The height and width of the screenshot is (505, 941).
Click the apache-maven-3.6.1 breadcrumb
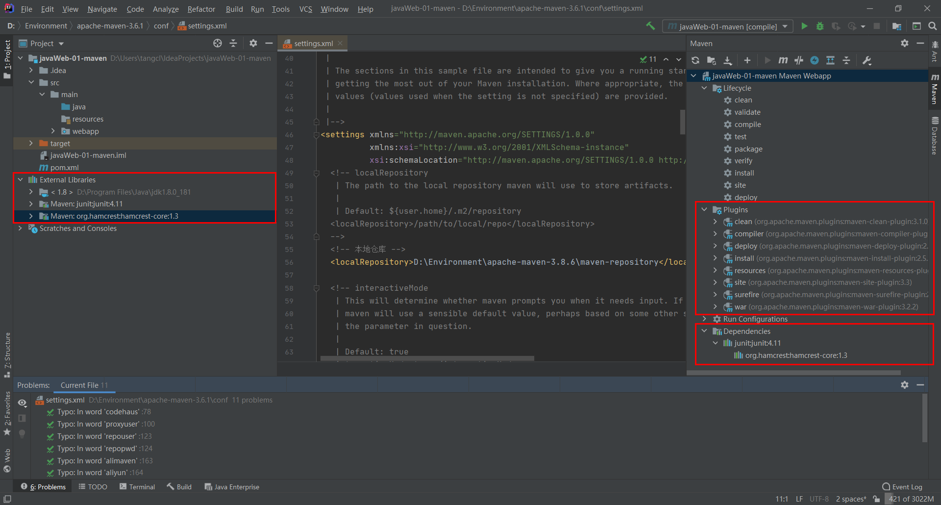point(110,26)
